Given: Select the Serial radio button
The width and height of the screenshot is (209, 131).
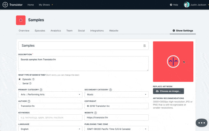Looking at the screenshot, I should (20, 83).
